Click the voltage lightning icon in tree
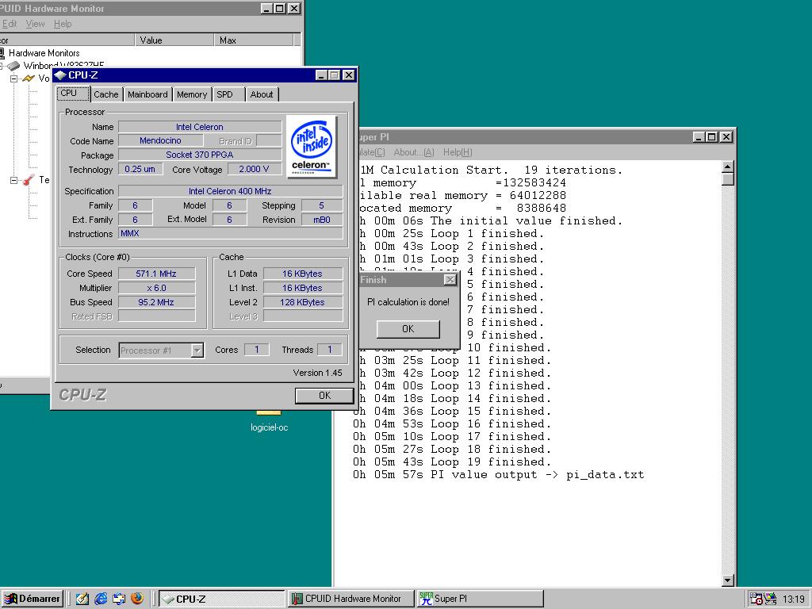The image size is (812, 609). click(x=29, y=79)
